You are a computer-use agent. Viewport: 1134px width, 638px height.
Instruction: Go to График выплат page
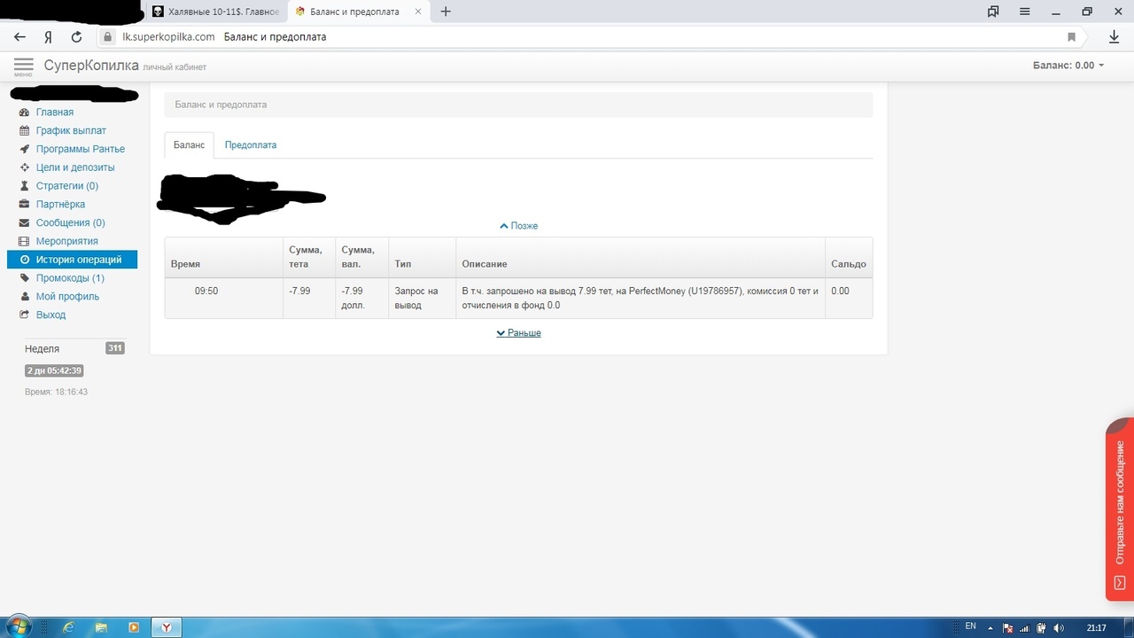click(x=71, y=130)
